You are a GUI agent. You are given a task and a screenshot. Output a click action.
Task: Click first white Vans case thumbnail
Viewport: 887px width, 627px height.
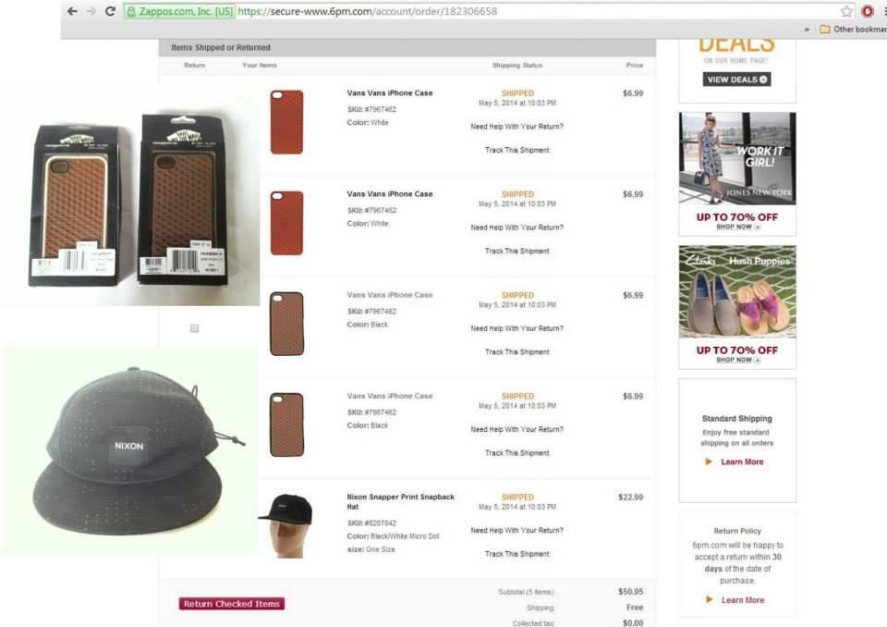coord(286,122)
